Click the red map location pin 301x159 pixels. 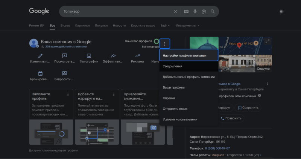pyautogui.click(x=239, y=45)
